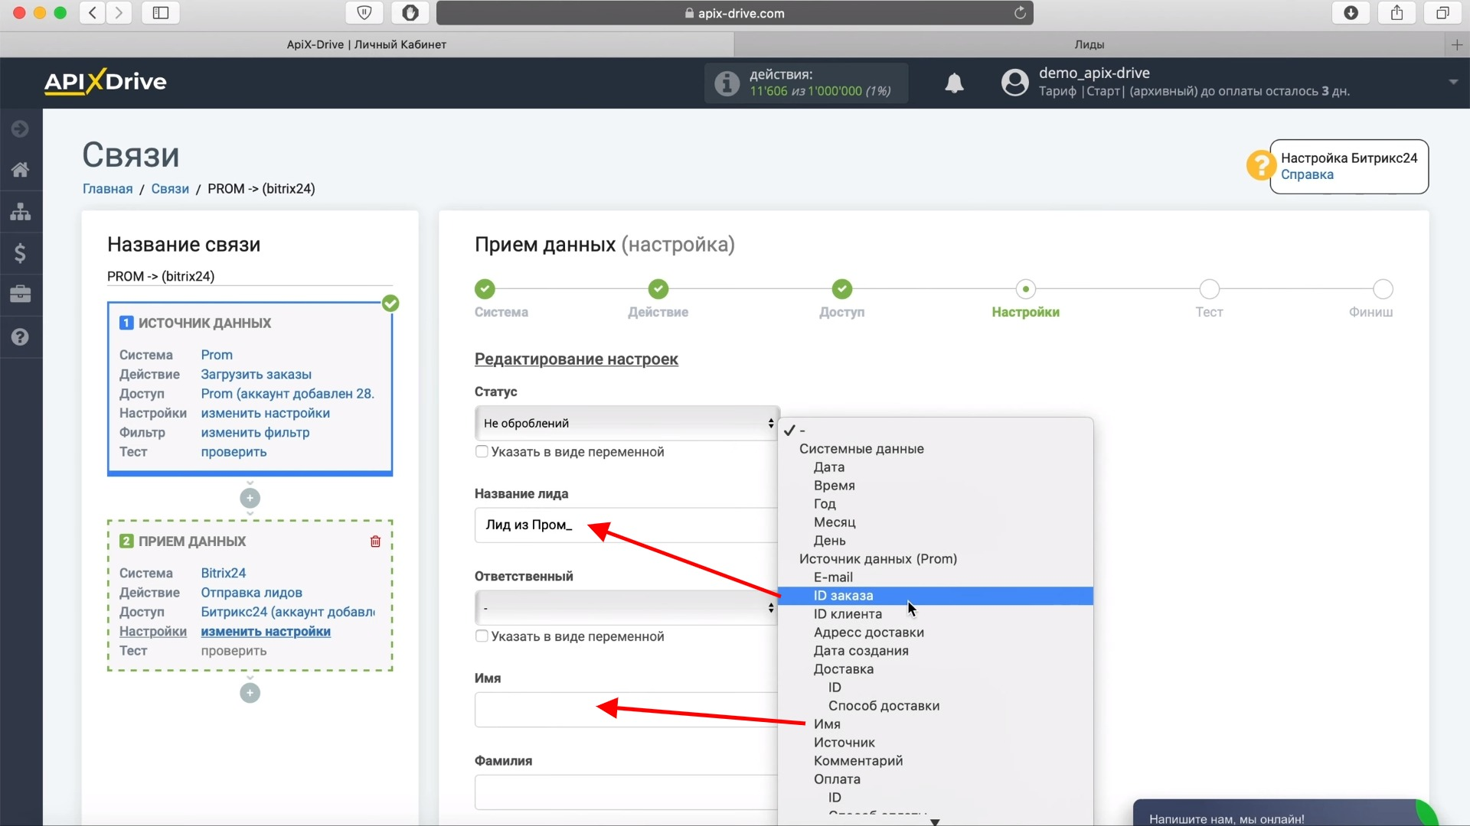Viewport: 1470px width, 826px height.
Task: Check 'Указать в виде переменной' under Ответственный
Action: 482,636
